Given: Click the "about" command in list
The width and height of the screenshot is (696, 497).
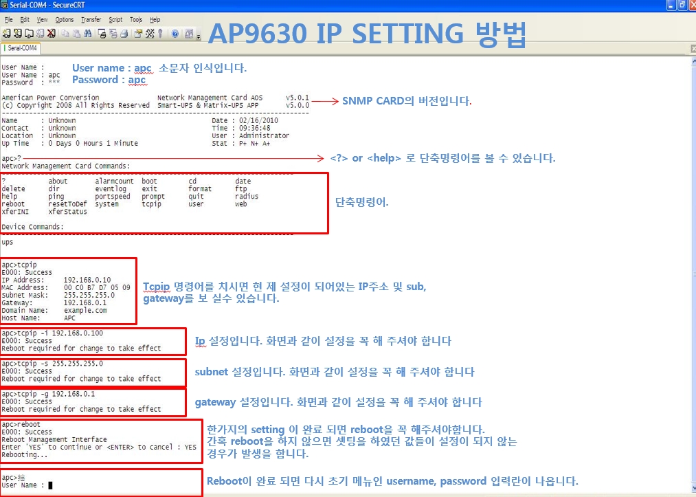Looking at the screenshot, I should pos(58,181).
